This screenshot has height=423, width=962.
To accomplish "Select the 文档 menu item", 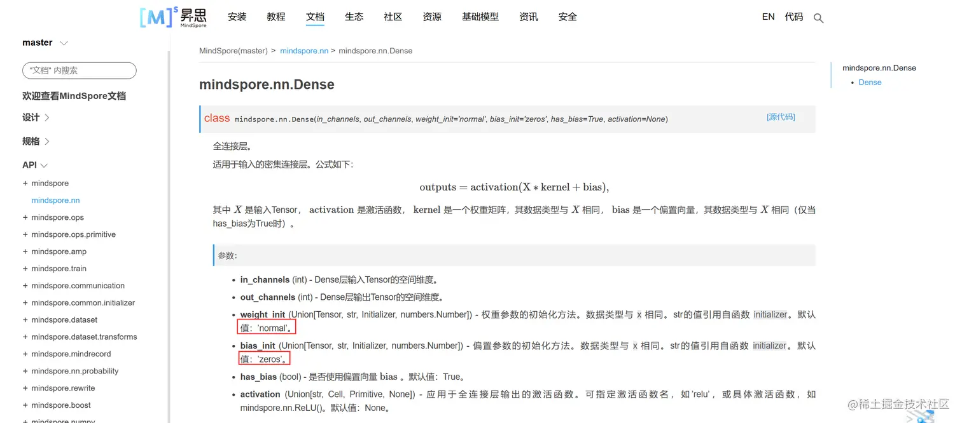I will 315,17.
